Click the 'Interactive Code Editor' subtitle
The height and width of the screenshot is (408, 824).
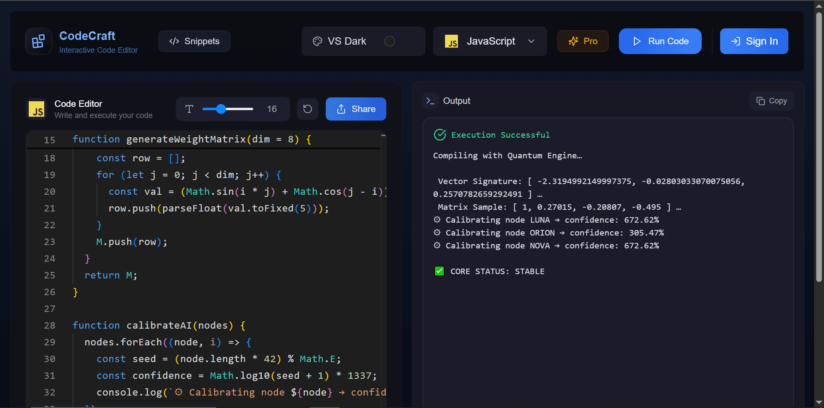point(98,50)
